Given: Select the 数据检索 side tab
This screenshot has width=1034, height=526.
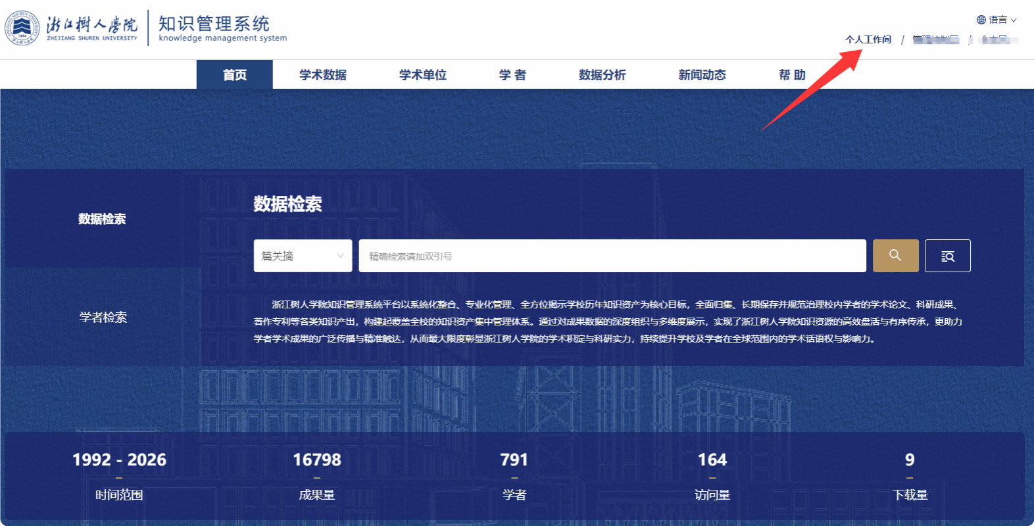Looking at the screenshot, I should [102, 219].
